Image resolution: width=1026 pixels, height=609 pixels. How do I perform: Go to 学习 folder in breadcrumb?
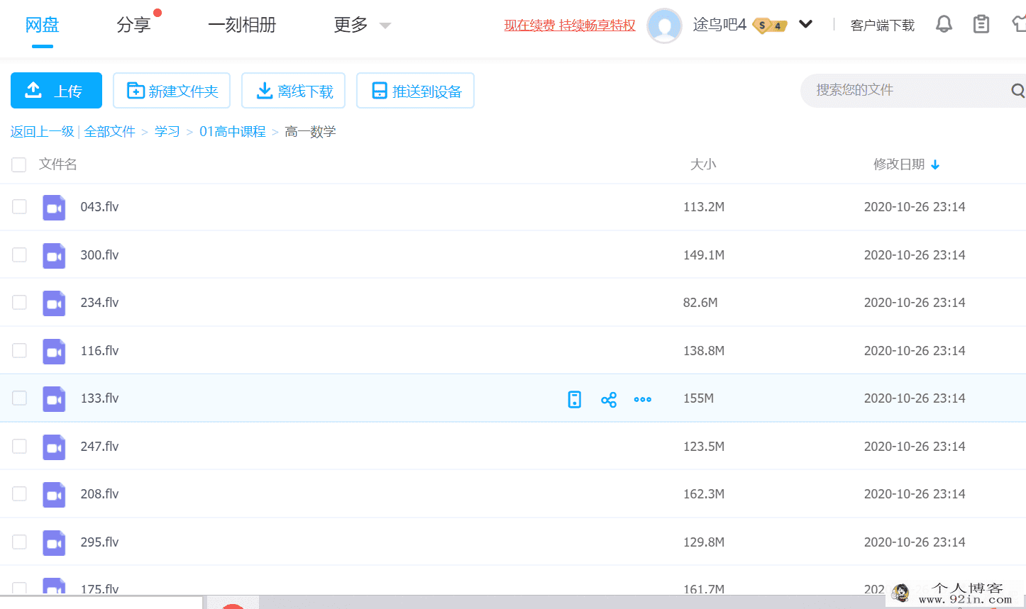pyautogui.click(x=167, y=131)
